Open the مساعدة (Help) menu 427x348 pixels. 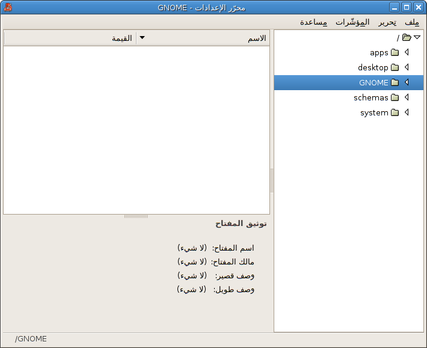(x=314, y=22)
